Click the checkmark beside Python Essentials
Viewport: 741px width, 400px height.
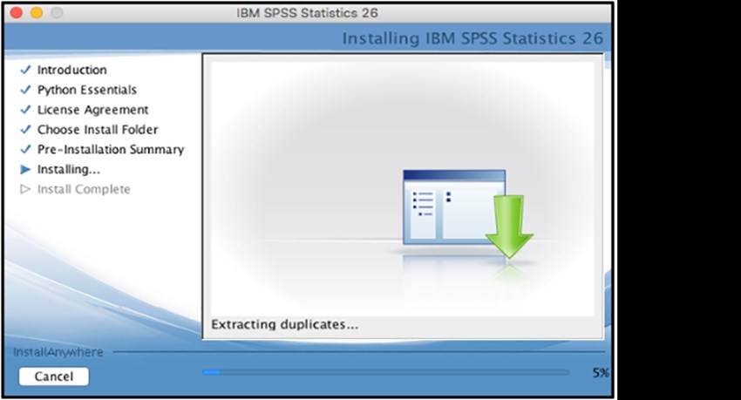[x=25, y=90]
